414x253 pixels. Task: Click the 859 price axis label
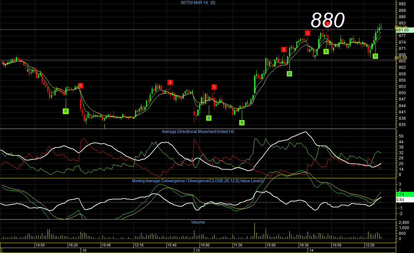[x=402, y=74]
